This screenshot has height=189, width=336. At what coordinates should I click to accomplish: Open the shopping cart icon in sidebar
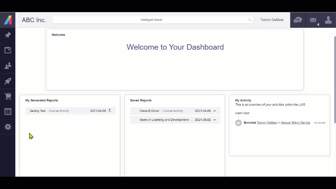click(8, 96)
